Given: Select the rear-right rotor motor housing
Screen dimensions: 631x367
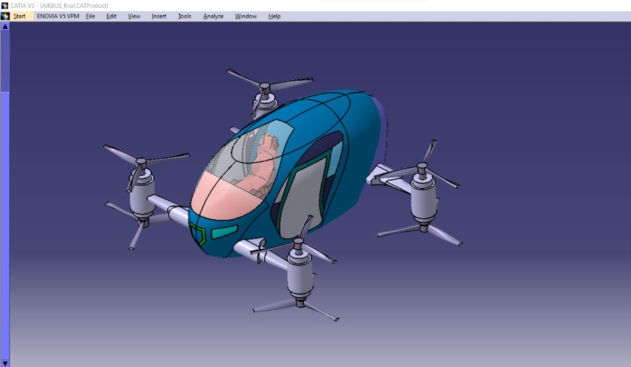Looking at the screenshot, I should [x=423, y=198].
